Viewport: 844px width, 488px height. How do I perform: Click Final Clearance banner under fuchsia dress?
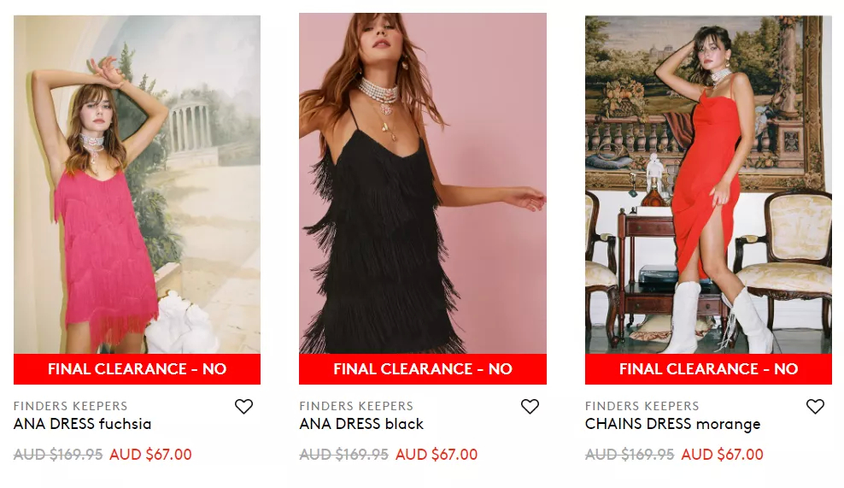(x=138, y=369)
